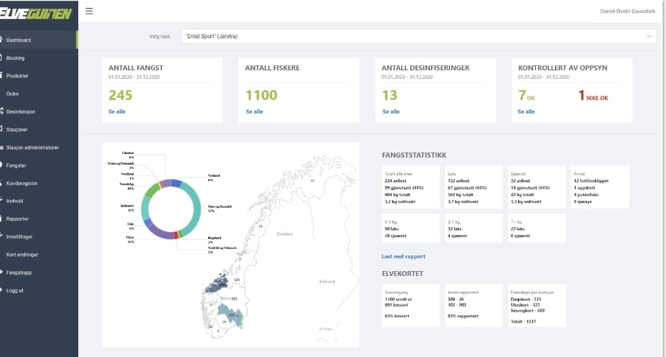Open Rapporter from the sidebar

click(x=18, y=219)
